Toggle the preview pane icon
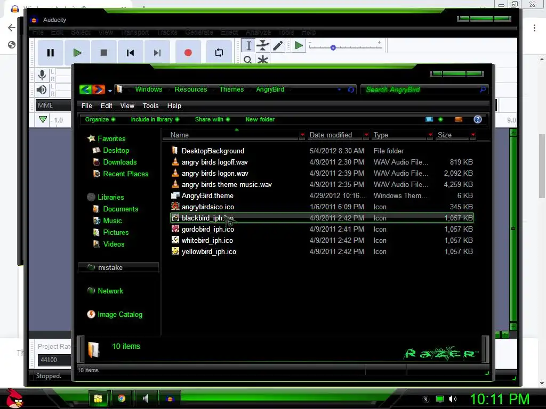Screen dimensions: 546x409 pyautogui.click(x=458, y=119)
